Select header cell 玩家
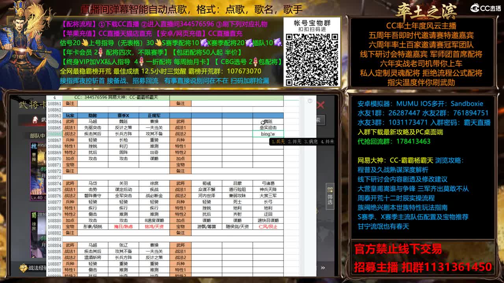This screenshot has height=283, width=504. (70, 116)
